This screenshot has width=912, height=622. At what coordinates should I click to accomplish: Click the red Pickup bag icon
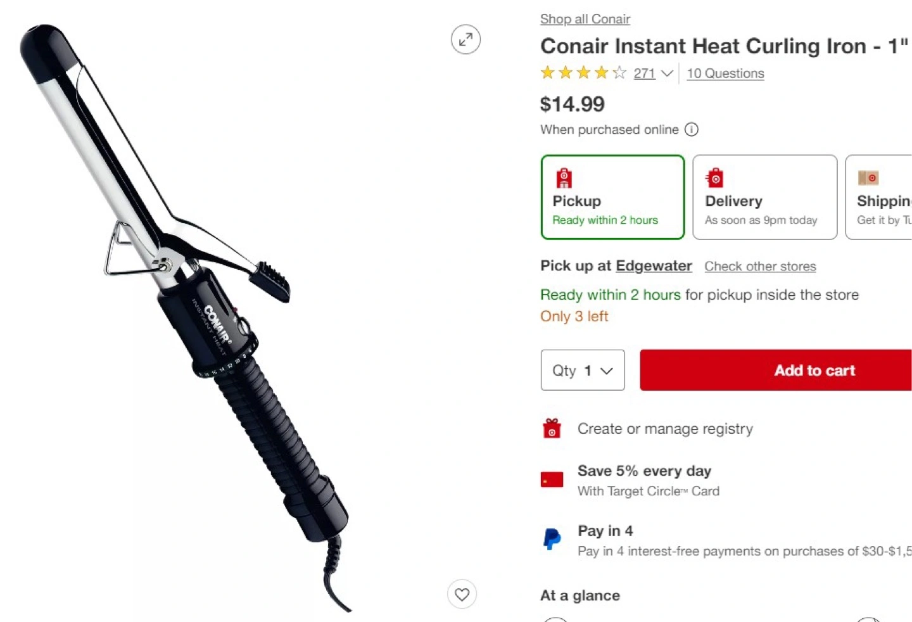[564, 178]
